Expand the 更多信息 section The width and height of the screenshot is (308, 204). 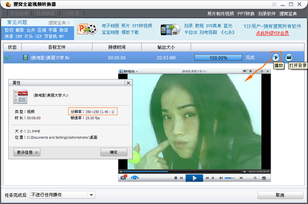(x=27, y=152)
